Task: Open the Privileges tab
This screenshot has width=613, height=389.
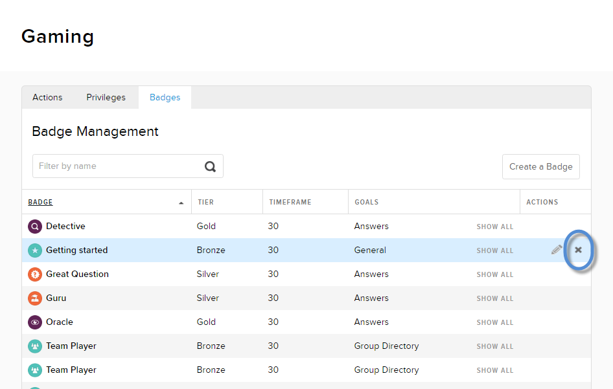Action: click(106, 97)
